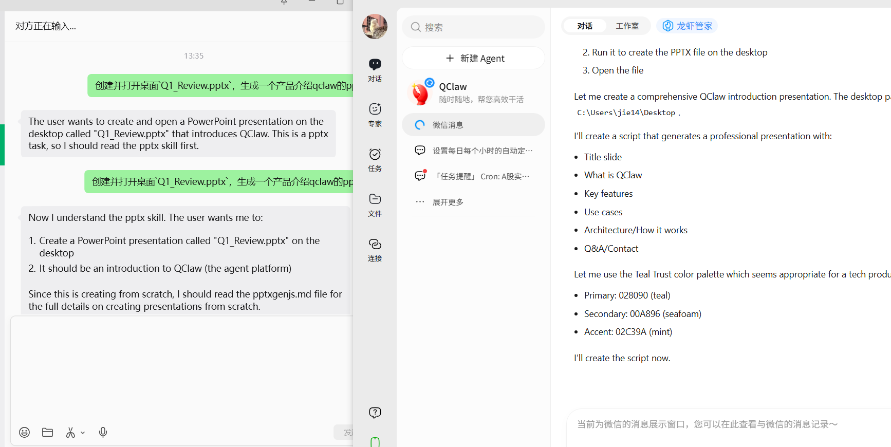891x447 pixels.
Task: Click the 'What is QClaw' bullet
Action: click(613, 175)
